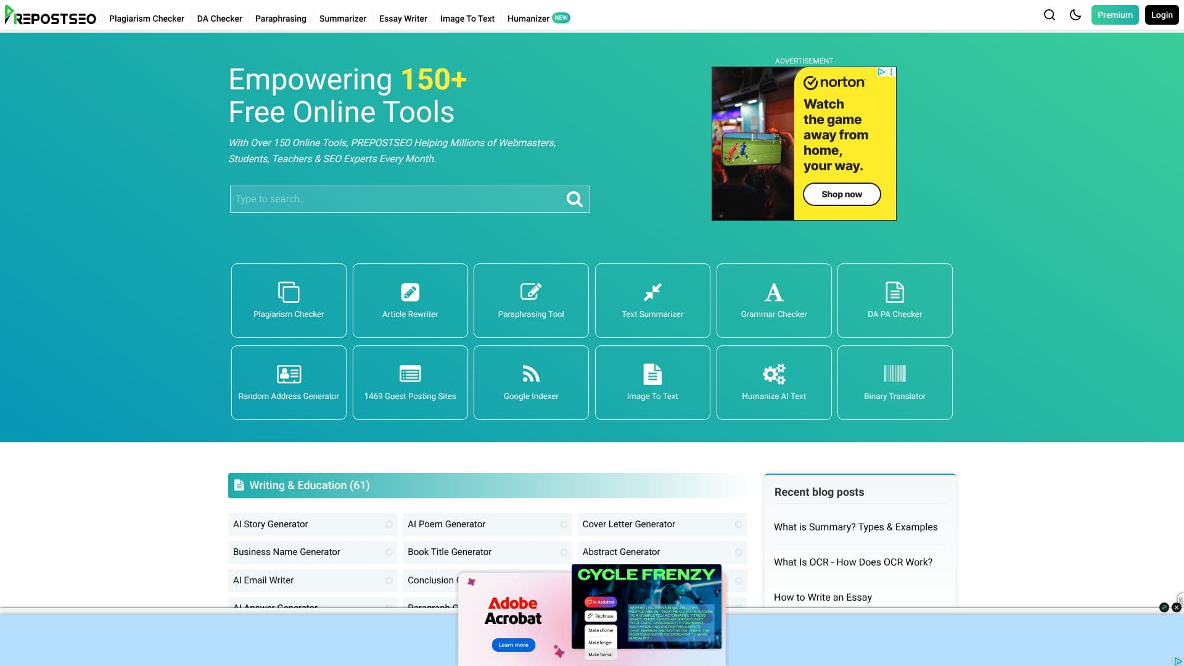Click the Writing & Education (61) header
1184x666 pixels.
click(487, 485)
